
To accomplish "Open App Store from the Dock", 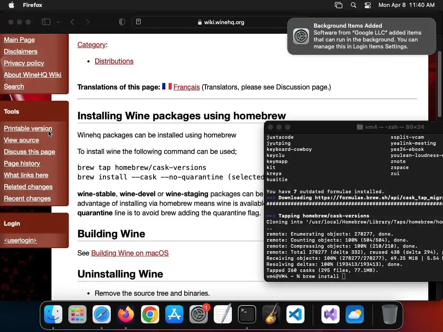I will pyautogui.click(x=174, y=314).
